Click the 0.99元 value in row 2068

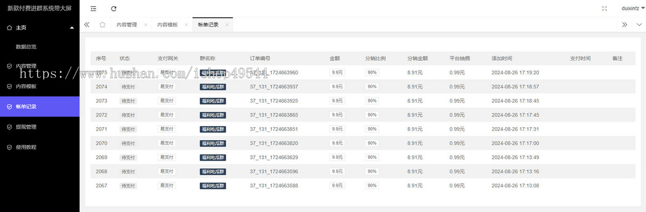pyautogui.click(x=457, y=171)
